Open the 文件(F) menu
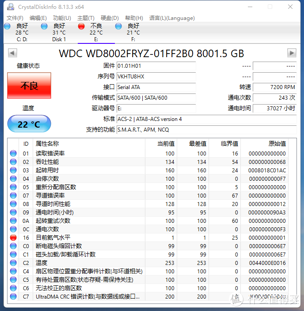Screen dimensions: 304x311 [x=15, y=18]
